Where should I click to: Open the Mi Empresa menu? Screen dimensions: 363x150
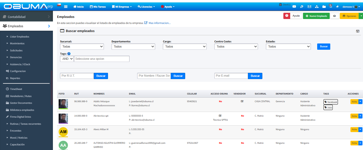click(x=122, y=7)
